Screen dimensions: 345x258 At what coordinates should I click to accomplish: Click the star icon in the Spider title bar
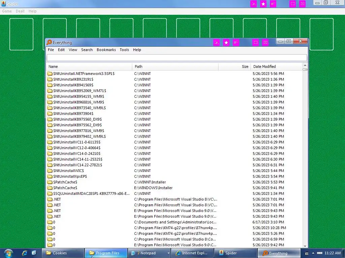point(263,4)
